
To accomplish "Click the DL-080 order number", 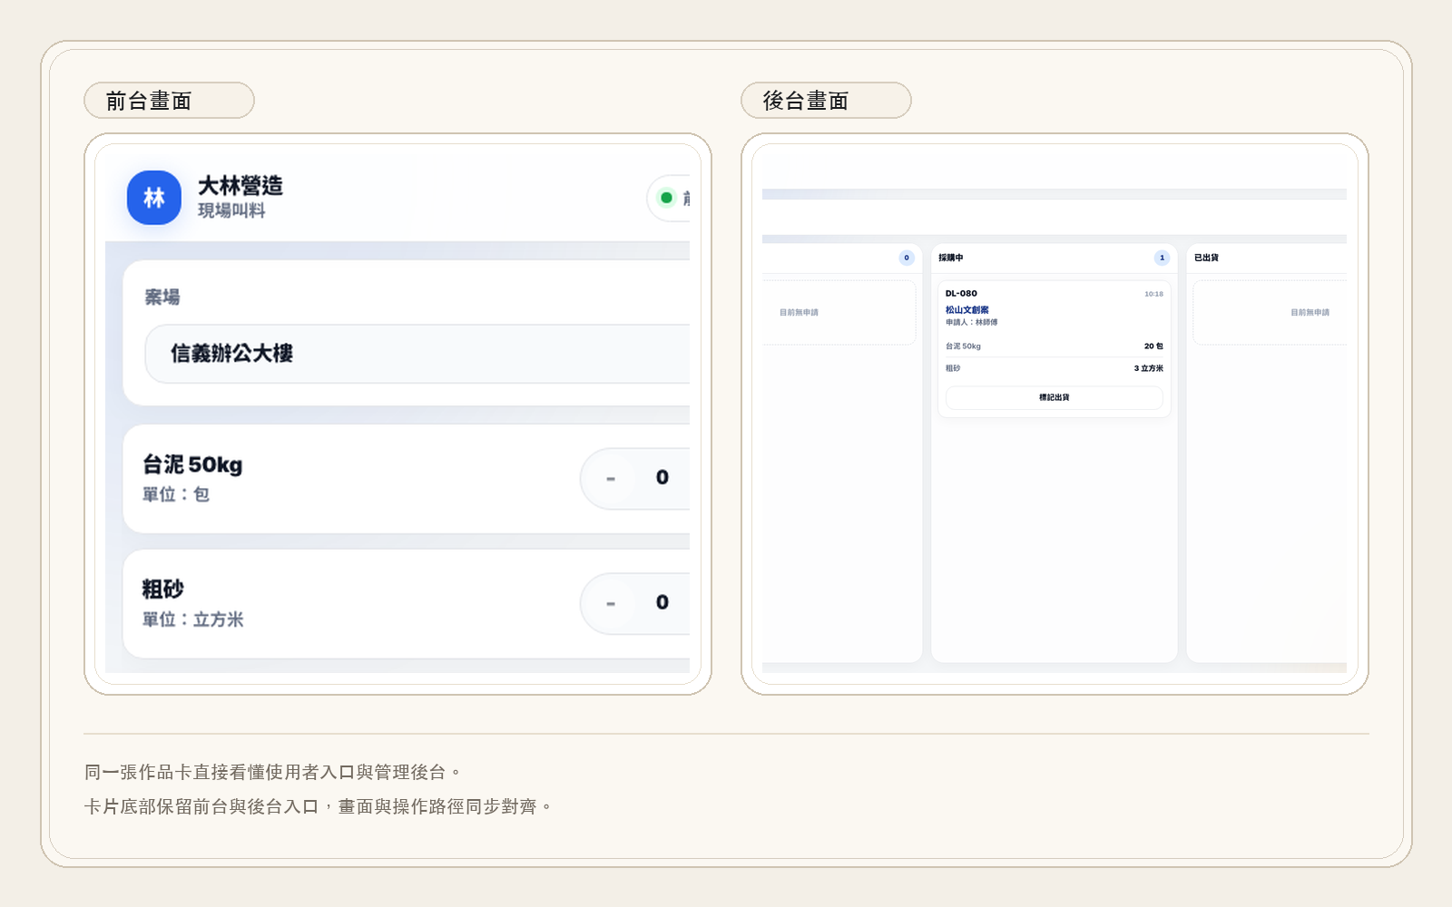I will pos(961,294).
